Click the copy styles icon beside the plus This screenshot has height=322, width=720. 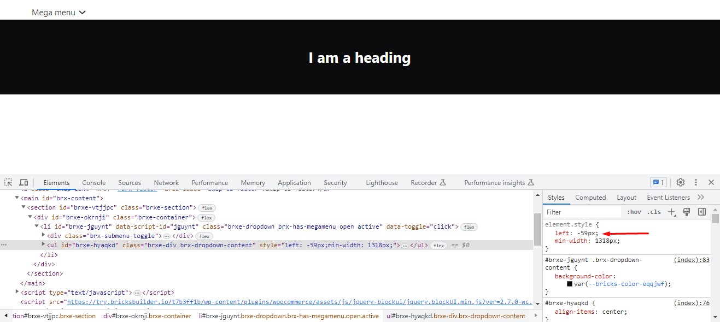[687, 212]
